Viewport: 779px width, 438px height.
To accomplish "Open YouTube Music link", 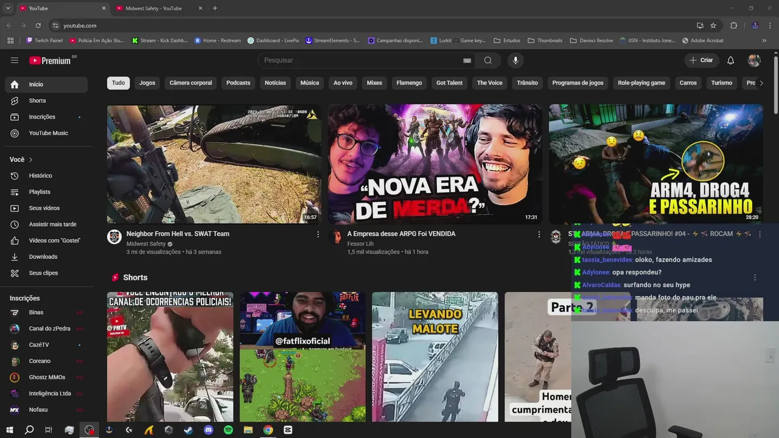I will point(46,133).
